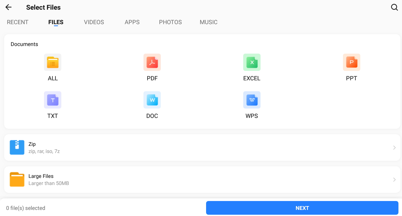This screenshot has width=402, height=216.
Task: Select the FILES tab
Action: point(56,22)
